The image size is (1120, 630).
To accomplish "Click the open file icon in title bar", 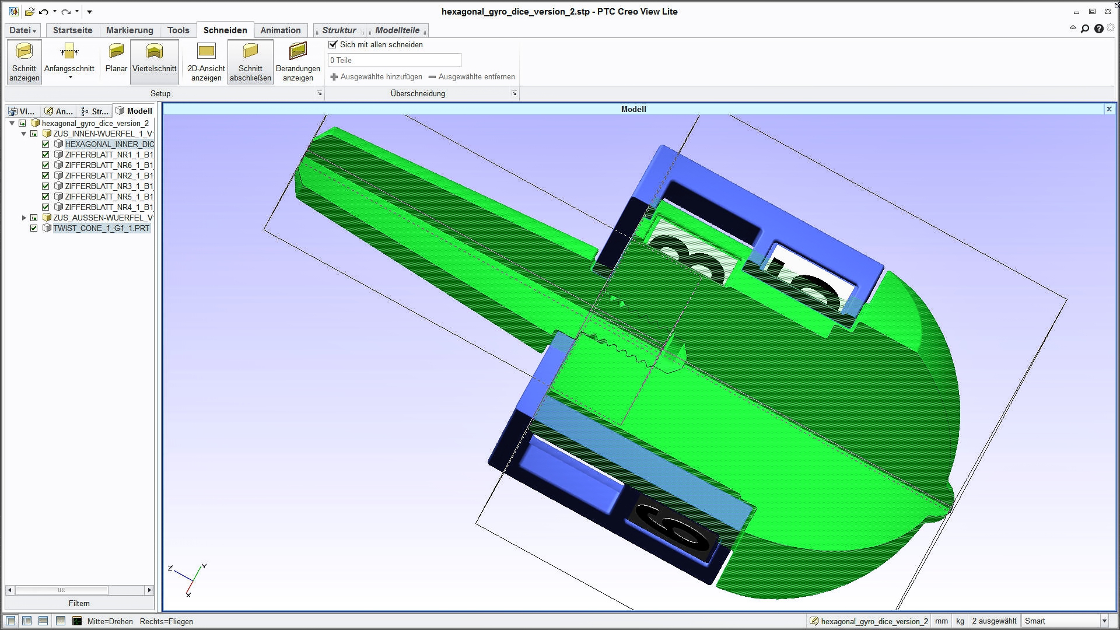I will [29, 12].
